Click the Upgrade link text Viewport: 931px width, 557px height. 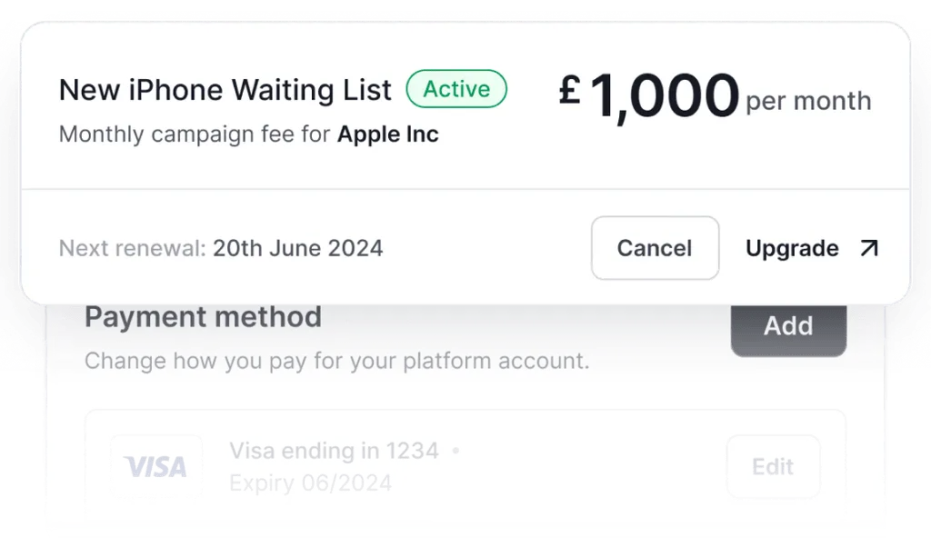792,248
